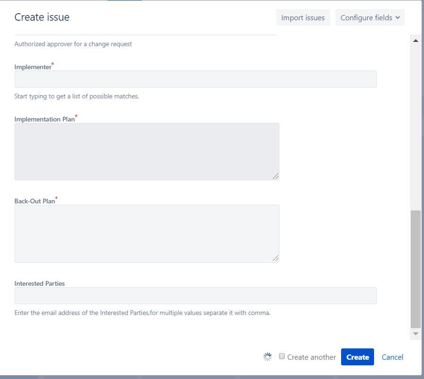Screen dimensions: 424x379
Task: Click inside the Implementation Plan text area
Action: (147, 152)
